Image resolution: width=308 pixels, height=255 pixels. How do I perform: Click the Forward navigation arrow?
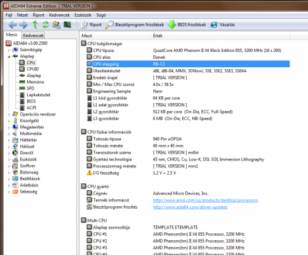[x=23, y=25]
